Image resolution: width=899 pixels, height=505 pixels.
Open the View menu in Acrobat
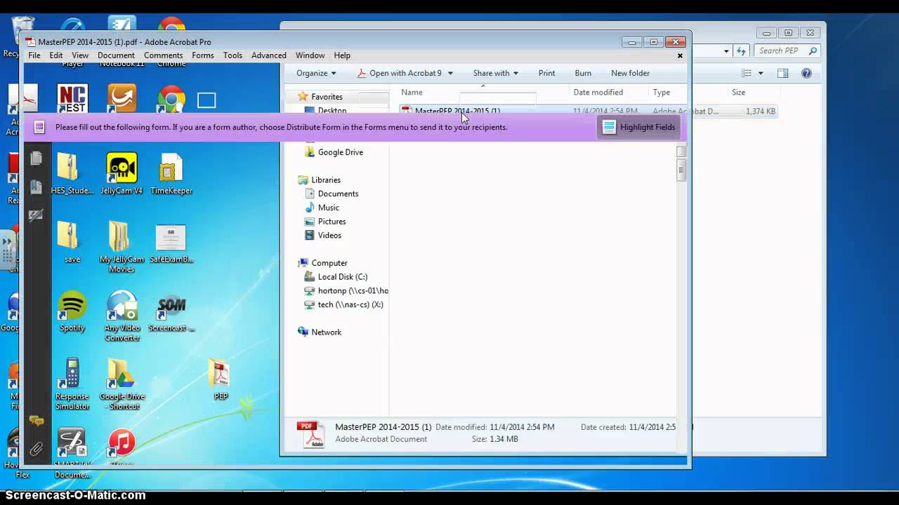[80, 55]
